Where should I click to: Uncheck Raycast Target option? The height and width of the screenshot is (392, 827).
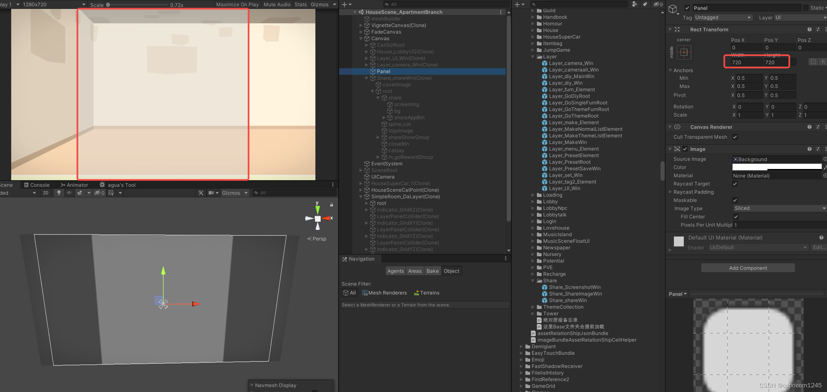tap(735, 184)
